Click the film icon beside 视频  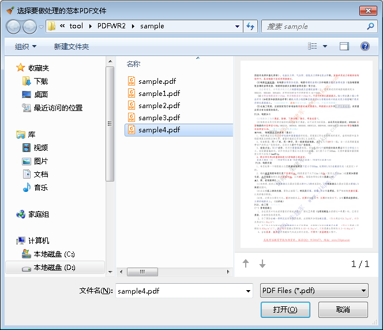27,147
